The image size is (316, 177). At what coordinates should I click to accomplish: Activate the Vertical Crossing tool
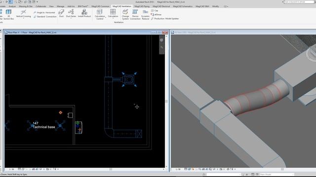23,14
